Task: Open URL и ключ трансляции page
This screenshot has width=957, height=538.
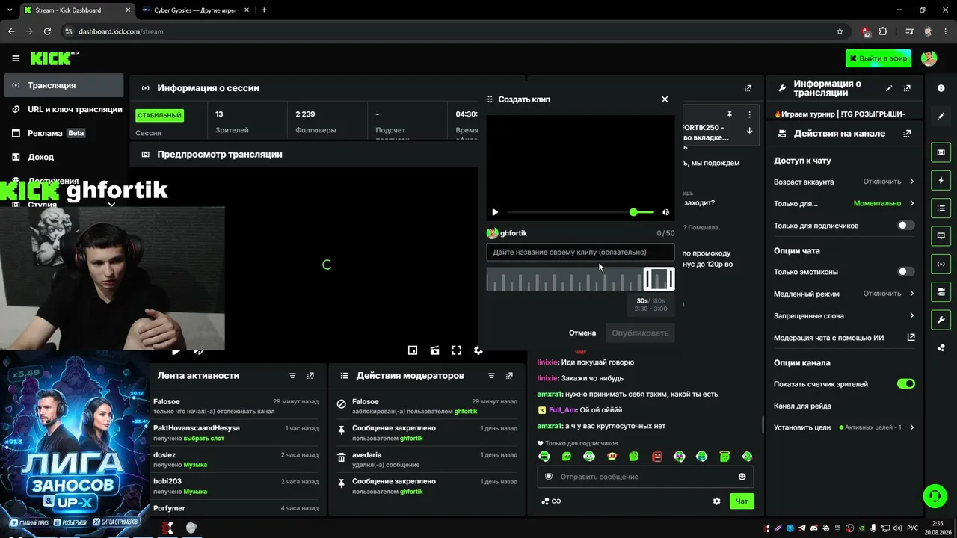Action: click(x=64, y=109)
